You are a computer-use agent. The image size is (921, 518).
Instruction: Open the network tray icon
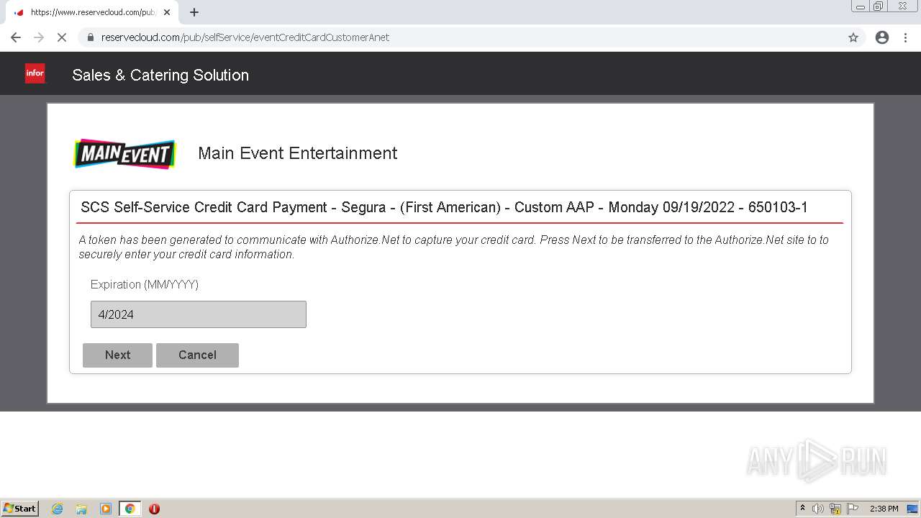(835, 509)
